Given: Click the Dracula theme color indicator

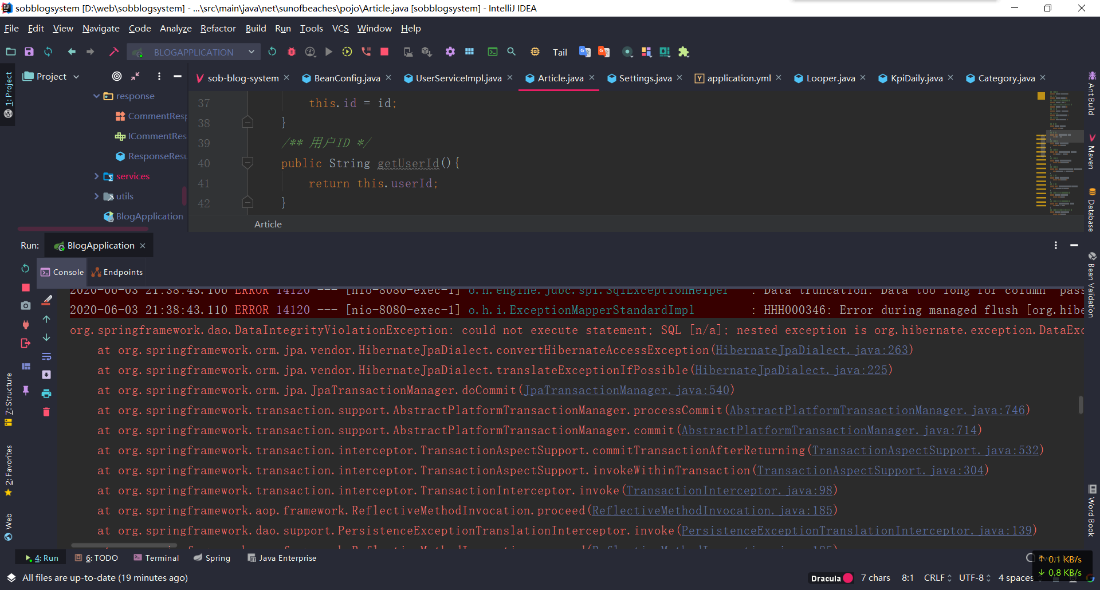Looking at the screenshot, I should (x=848, y=578).
